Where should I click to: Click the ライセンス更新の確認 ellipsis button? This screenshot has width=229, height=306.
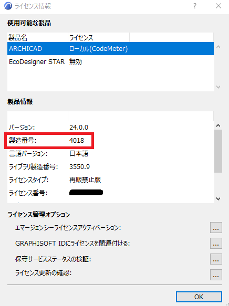(216, 275)
